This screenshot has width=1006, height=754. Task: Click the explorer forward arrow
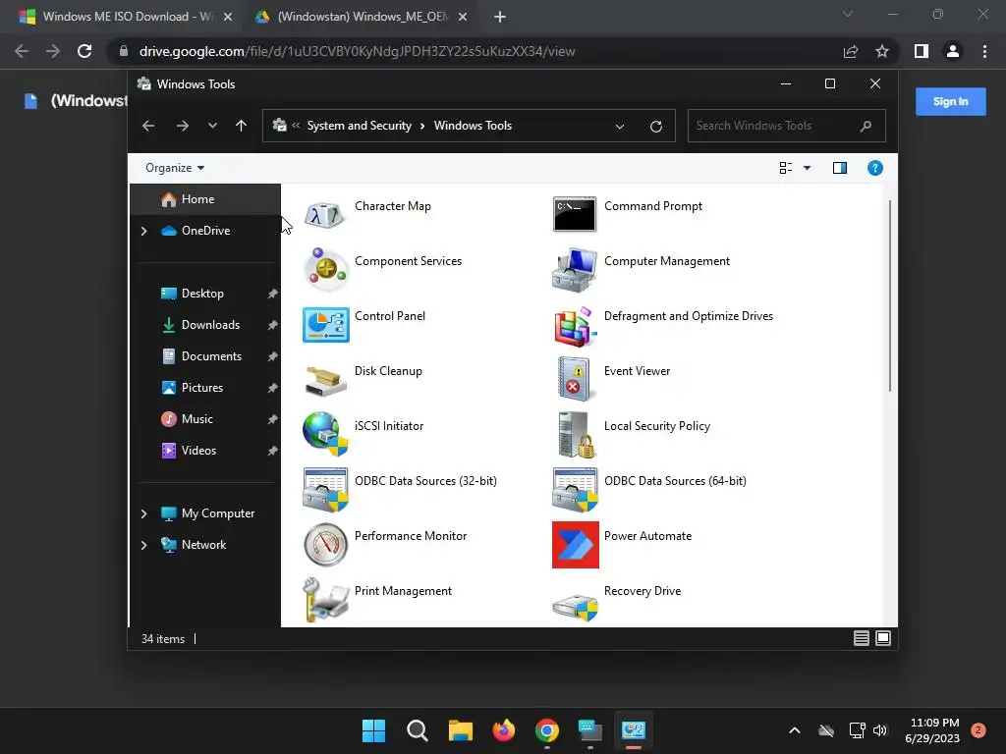click(x=182, y=126)
